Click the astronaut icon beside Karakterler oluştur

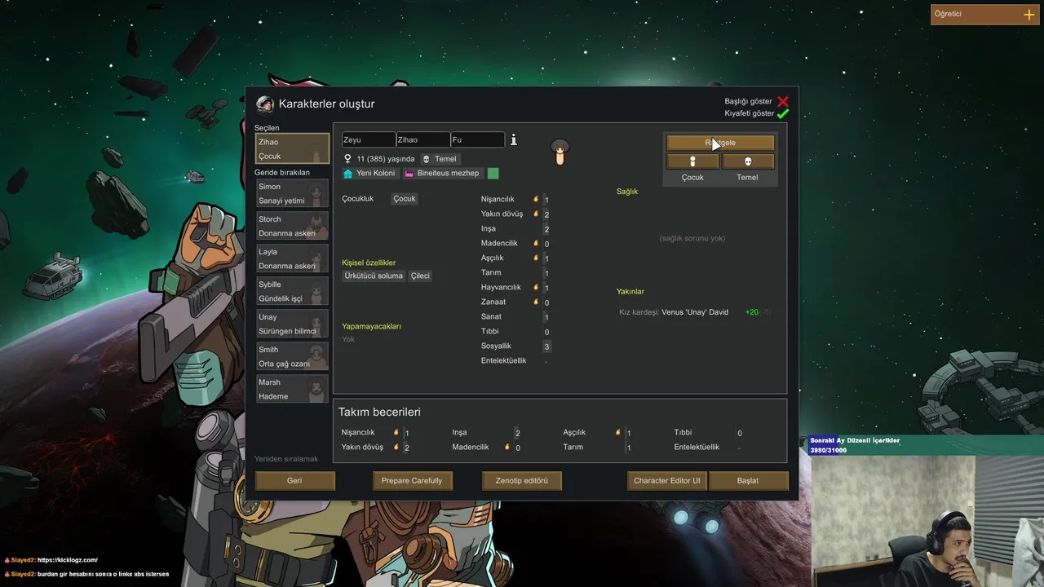click(x=265, y=104)
